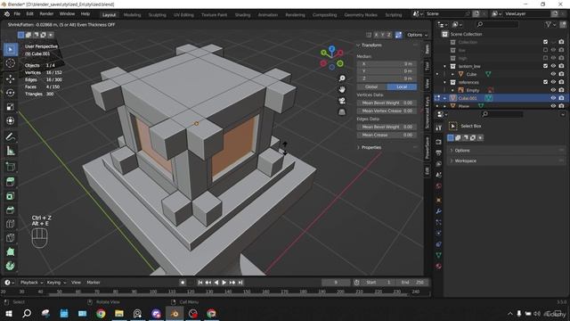Image resolution: width=570 pixels, height=321 pixels.
Task: Select the Bevel tool
Action: pyautogui.click(x=11, y=210)
